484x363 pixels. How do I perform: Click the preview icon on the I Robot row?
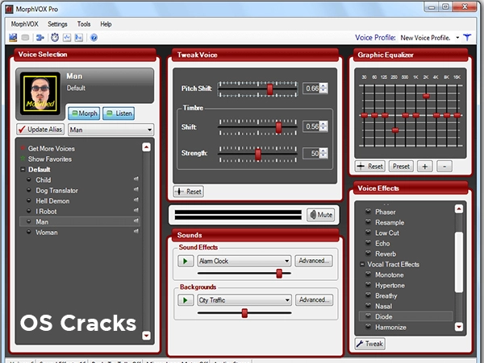coord(136,210)
